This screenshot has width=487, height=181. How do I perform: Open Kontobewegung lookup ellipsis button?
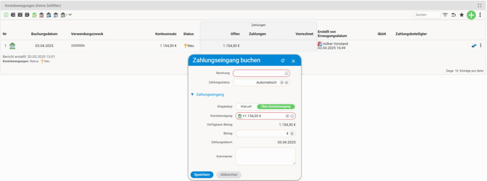(x=292, y=116)
